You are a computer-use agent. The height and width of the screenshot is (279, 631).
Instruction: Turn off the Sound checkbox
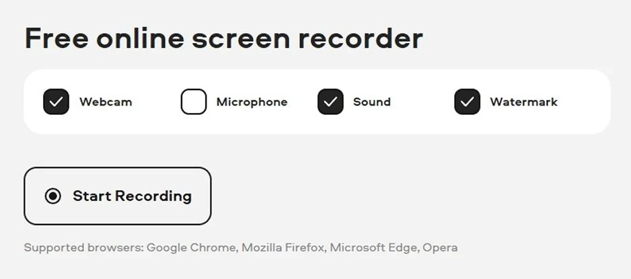[330, 102]
